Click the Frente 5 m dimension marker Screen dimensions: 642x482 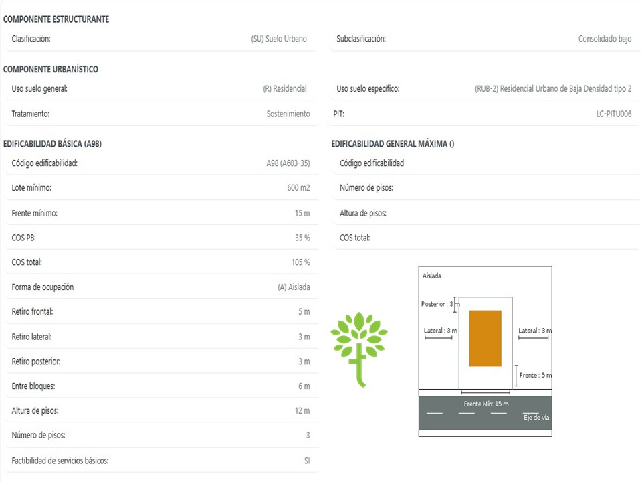click(x=534, y=376)
